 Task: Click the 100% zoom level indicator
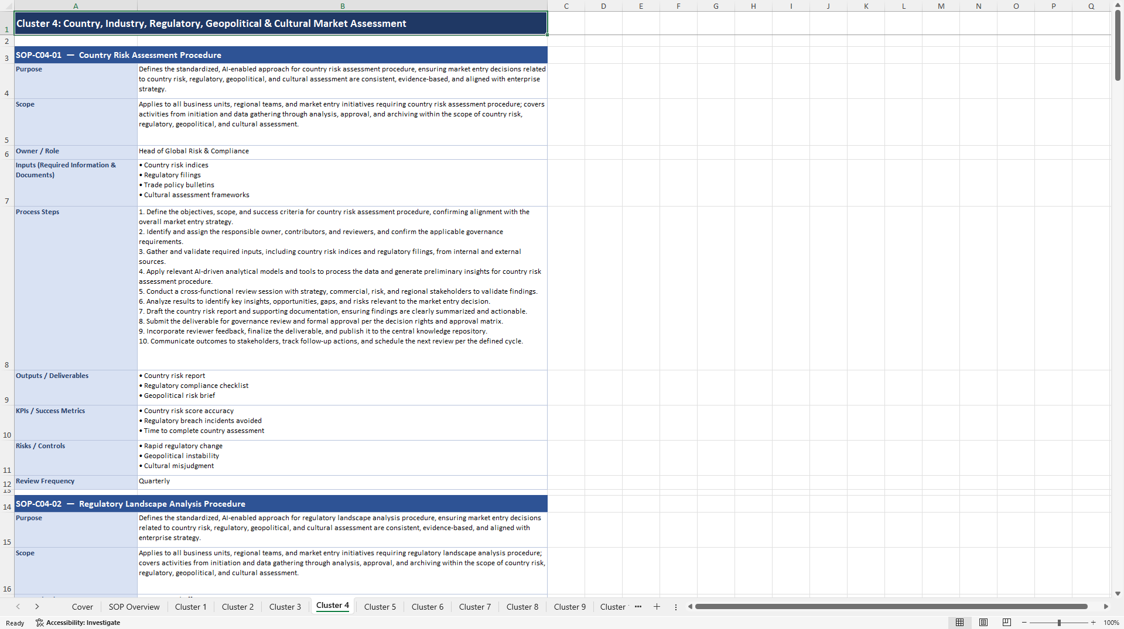[1111, 623]
